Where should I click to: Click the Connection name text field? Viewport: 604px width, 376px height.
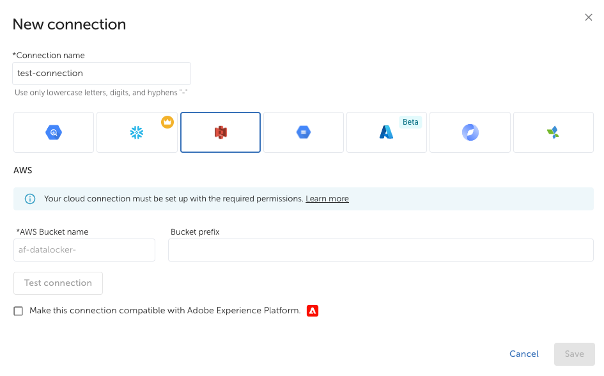pyautogui.click(x=102, y=74)
